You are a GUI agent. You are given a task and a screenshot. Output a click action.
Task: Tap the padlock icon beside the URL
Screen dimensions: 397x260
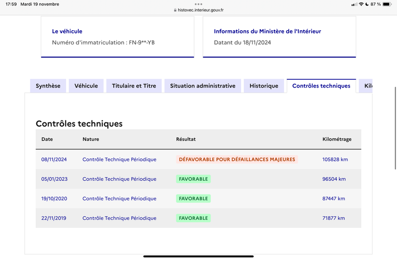point(175,10)
